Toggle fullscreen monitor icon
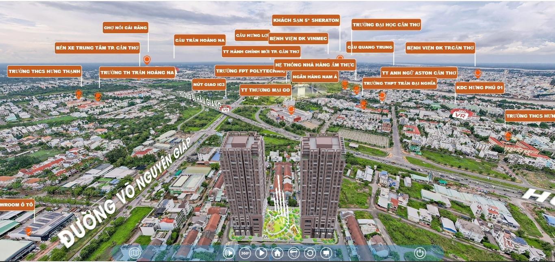 click(326, 253)
